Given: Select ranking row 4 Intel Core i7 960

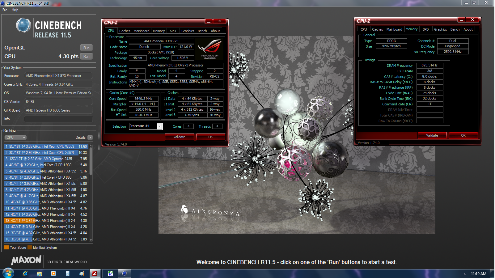Looking at the screenshot, I should [46, 165].
